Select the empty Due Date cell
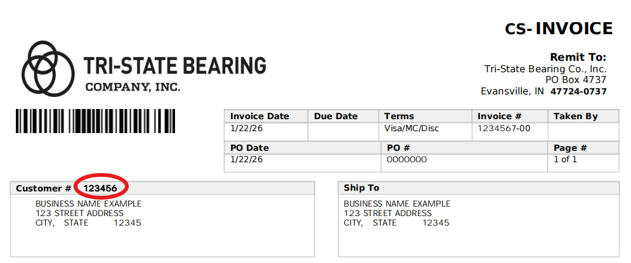Image resolution: width=631 pixels, height=263 pixels. [343, 131]
